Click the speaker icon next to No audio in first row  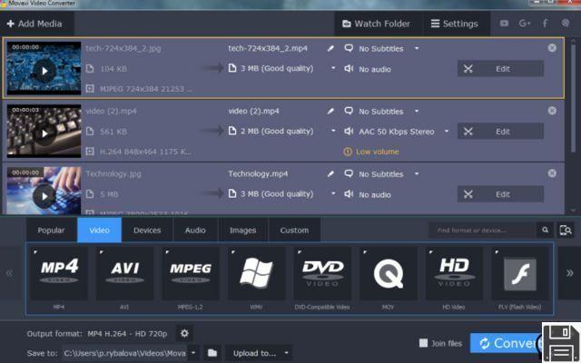click(349, 69)
